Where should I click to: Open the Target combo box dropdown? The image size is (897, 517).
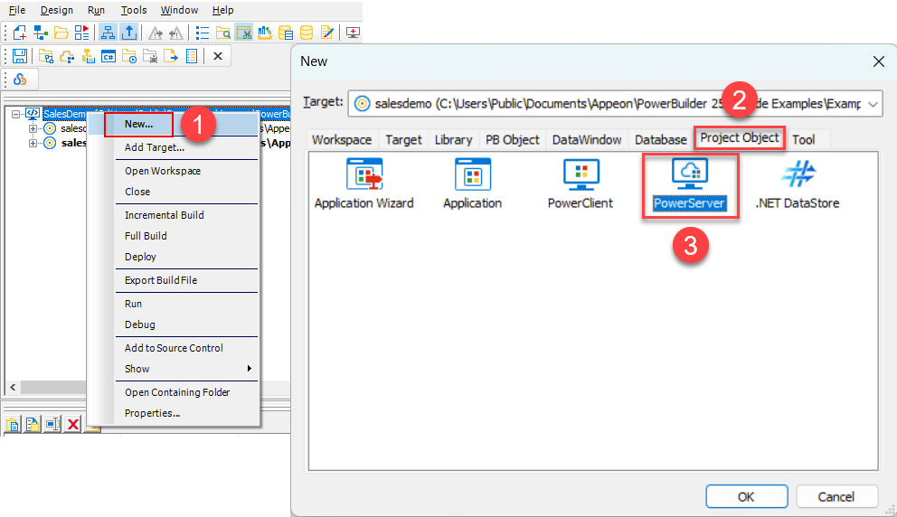pos(873,104)
